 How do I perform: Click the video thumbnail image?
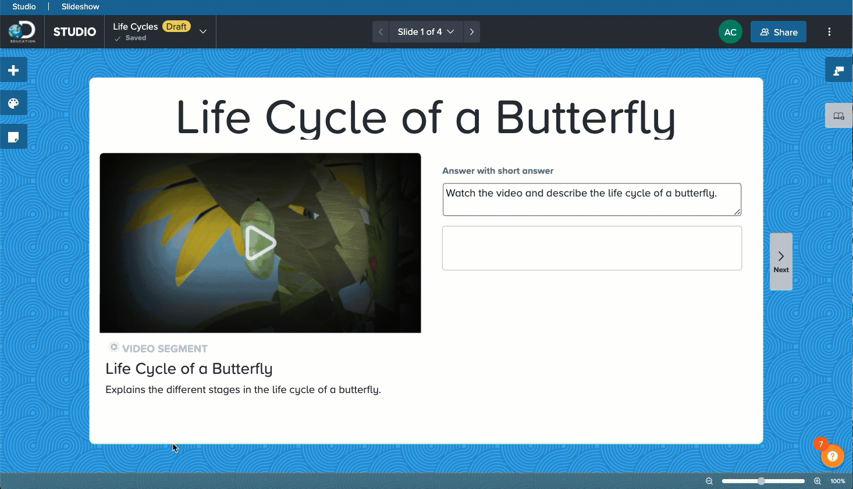[x=260, y=243]
